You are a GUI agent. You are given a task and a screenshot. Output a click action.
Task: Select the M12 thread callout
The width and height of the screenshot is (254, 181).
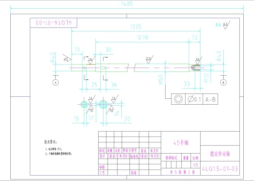206,78
